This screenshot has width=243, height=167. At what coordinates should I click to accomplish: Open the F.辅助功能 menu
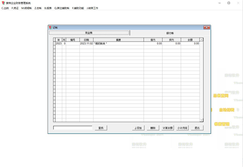78,8
